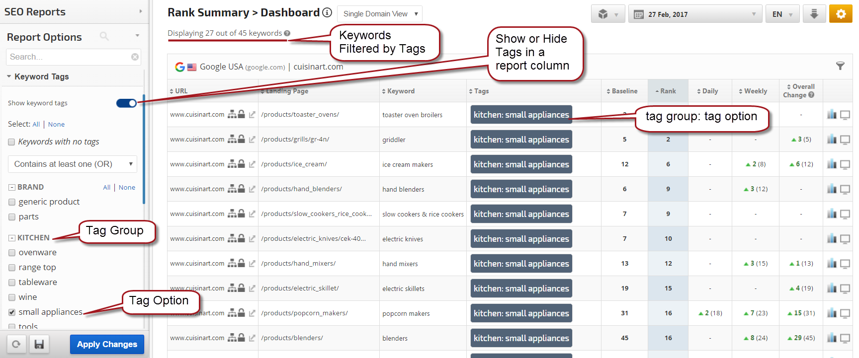Click the reset arrow icon beside save

(x=16, y=344)
